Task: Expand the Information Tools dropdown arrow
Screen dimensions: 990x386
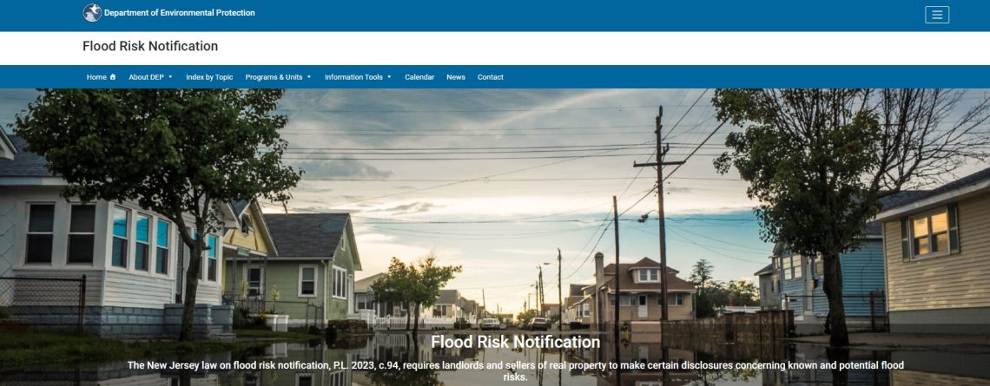Action: point(389,77)
